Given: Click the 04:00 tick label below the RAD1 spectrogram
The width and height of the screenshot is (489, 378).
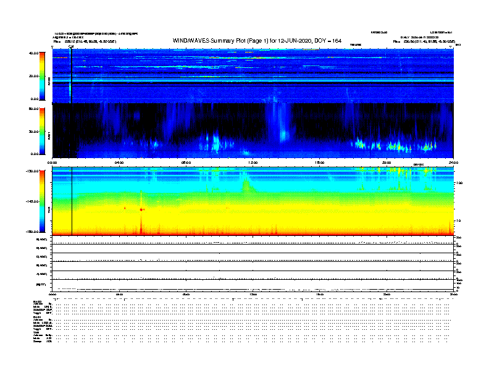Looking at the screenshot, I should 119,162.
